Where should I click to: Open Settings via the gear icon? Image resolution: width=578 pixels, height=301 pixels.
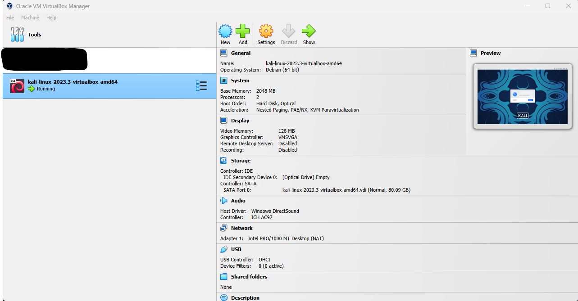pos(266,31)
